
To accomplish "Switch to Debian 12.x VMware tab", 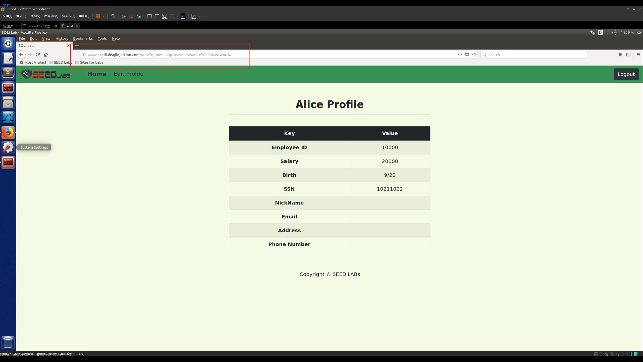I will tap(38, 26).
